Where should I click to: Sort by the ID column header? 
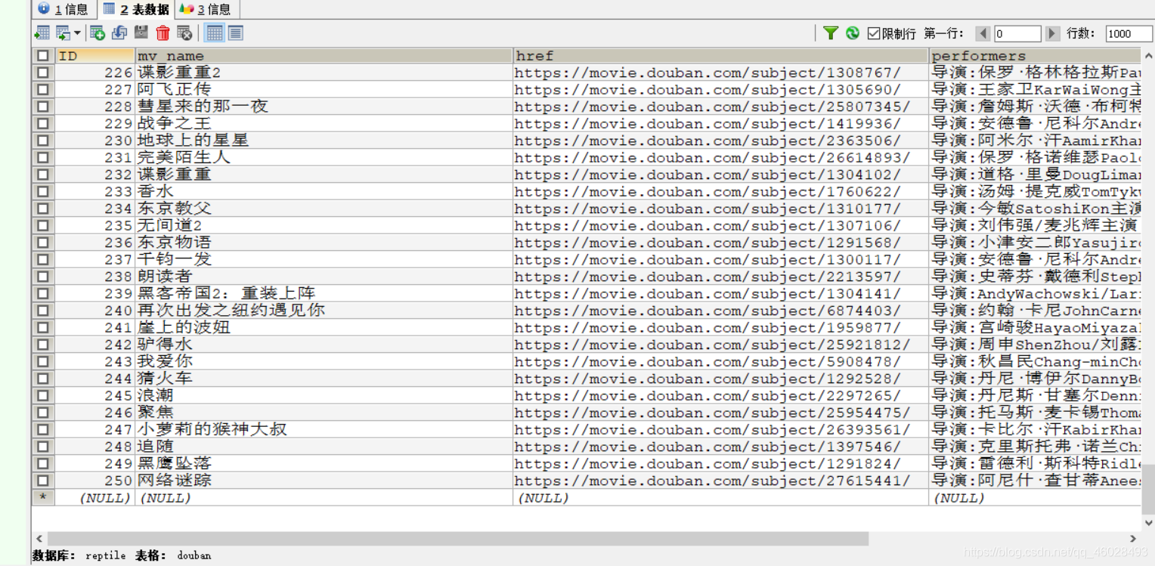(95, 56)
